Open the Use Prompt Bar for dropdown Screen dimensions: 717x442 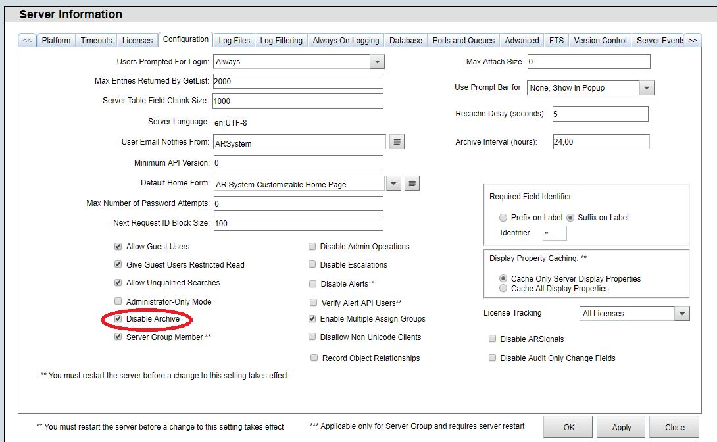(x=646, y=87)
